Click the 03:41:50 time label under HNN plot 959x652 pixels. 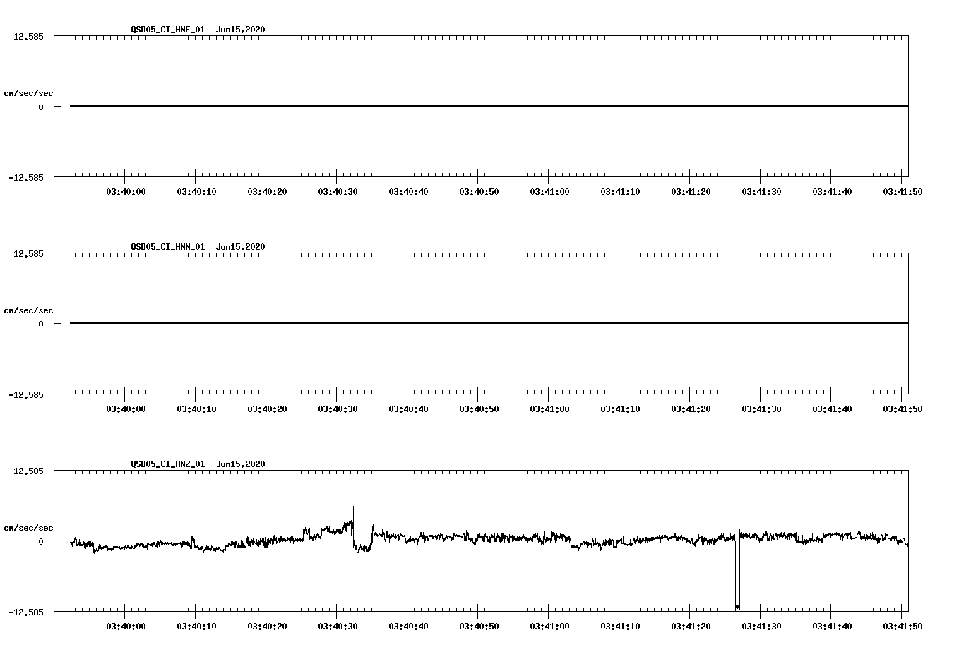903,409
